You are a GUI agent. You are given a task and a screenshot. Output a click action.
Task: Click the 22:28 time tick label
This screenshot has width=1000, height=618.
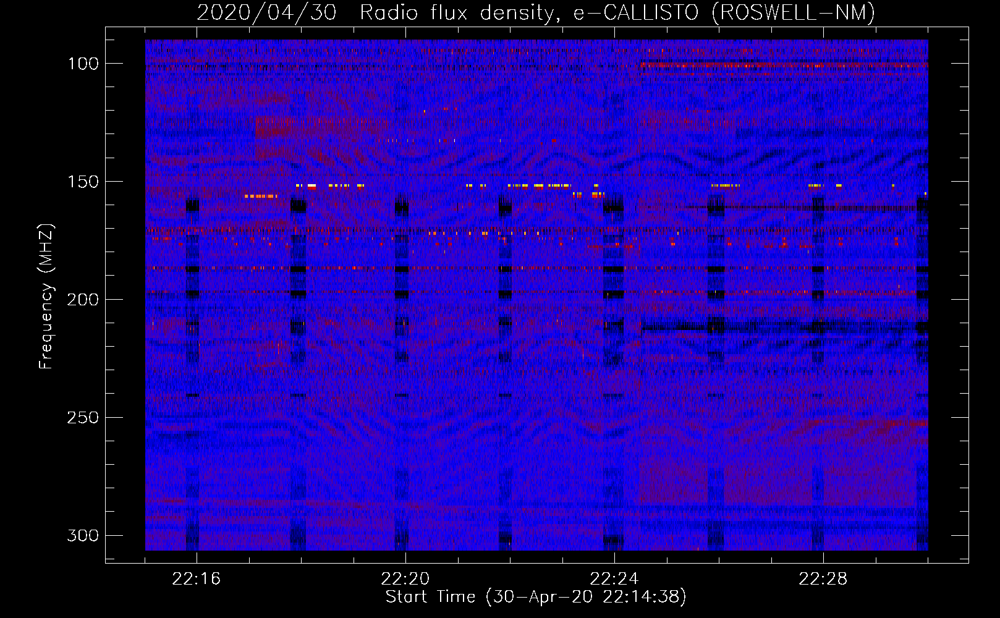(823, 579)
